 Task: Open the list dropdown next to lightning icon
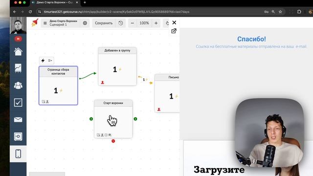tap(50, 61)
